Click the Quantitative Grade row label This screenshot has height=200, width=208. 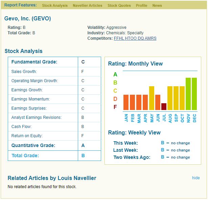pos(33,145)
